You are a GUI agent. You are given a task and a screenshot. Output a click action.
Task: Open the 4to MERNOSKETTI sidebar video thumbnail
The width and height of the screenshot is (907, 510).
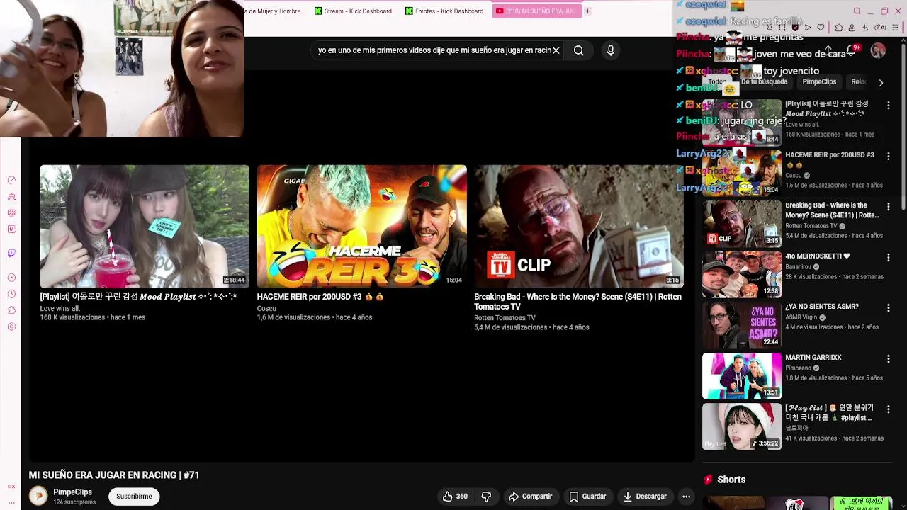click(742, 274)
